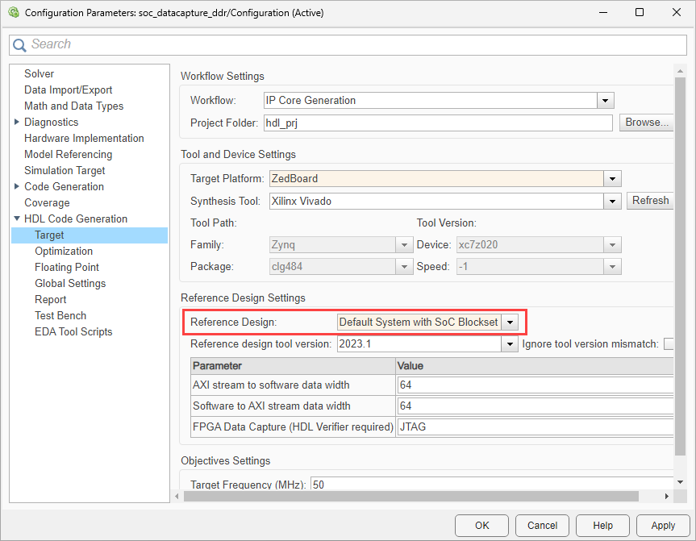This screenshot has width=696, height=541.
Task: Select the Test Bench category
Action: [60, 315]
